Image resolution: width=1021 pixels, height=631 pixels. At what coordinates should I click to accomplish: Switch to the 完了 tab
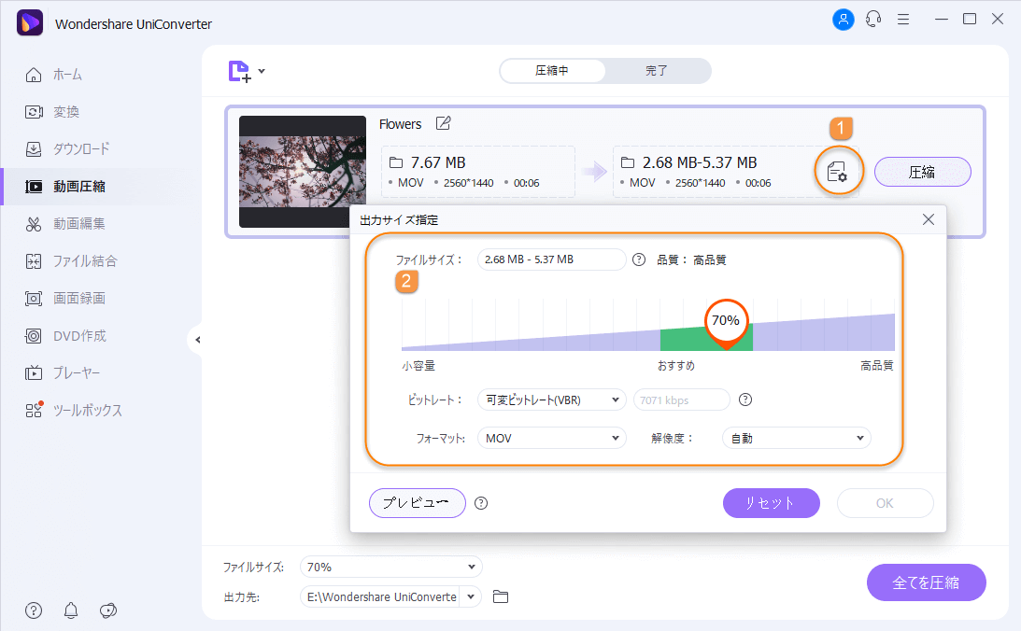pyautogui.click(x=657, y=70)
